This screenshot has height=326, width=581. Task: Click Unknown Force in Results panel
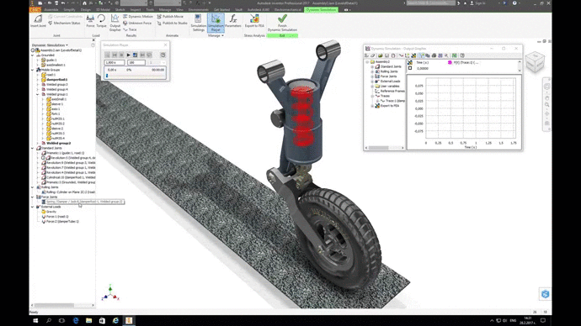(x=137, y=23)
